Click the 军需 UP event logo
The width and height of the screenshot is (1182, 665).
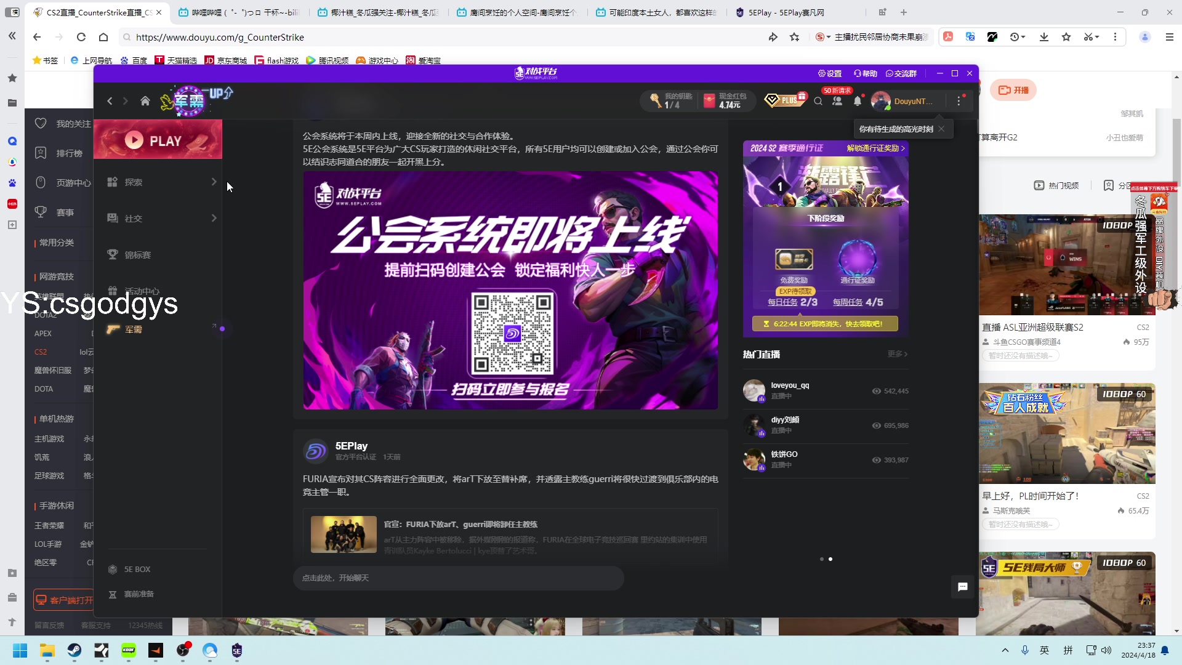[x=196, y=101]
